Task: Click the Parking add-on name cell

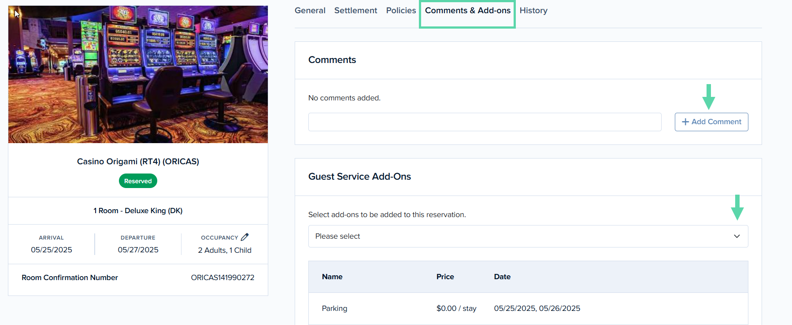Action: 334,309
